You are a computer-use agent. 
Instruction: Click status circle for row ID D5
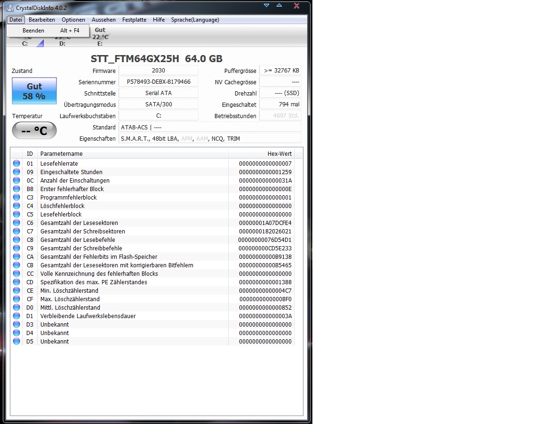(16, 341)
